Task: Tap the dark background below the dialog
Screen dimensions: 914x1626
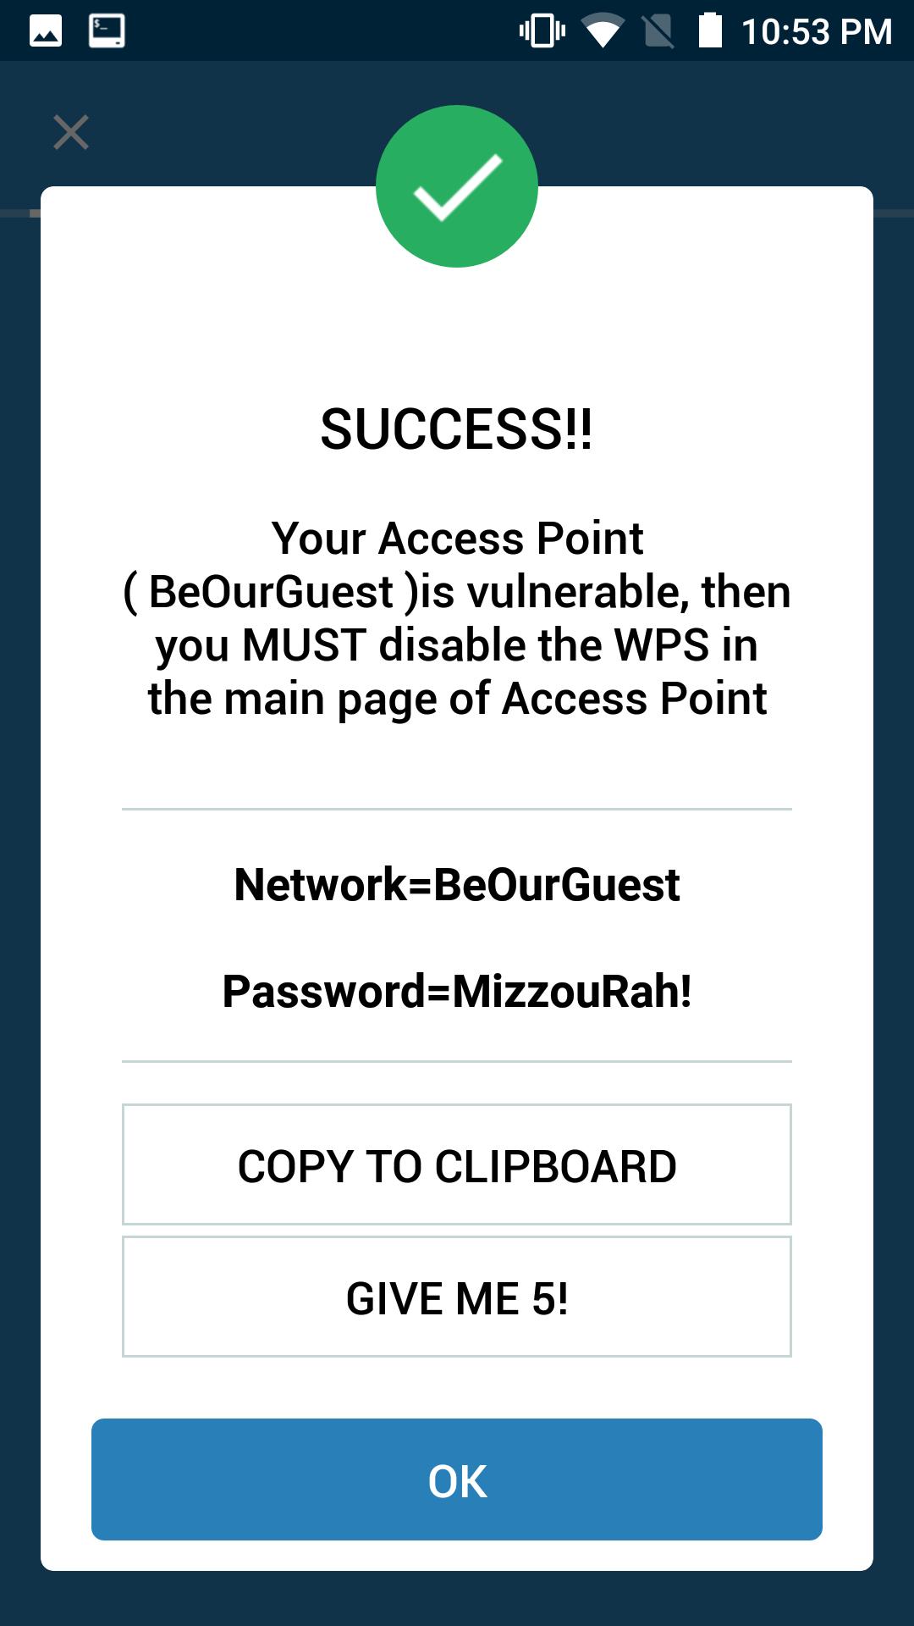Action: [457, 1599]
